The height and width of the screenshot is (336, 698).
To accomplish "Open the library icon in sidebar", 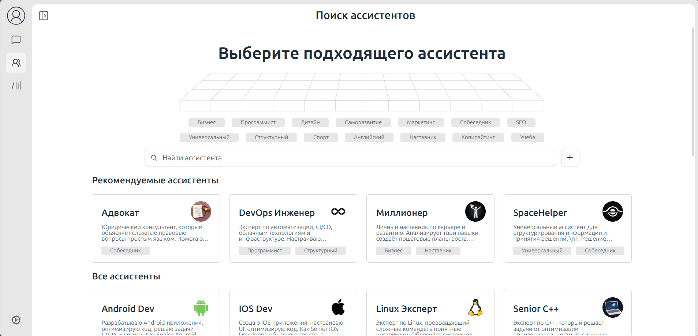I will coord(16,85).
